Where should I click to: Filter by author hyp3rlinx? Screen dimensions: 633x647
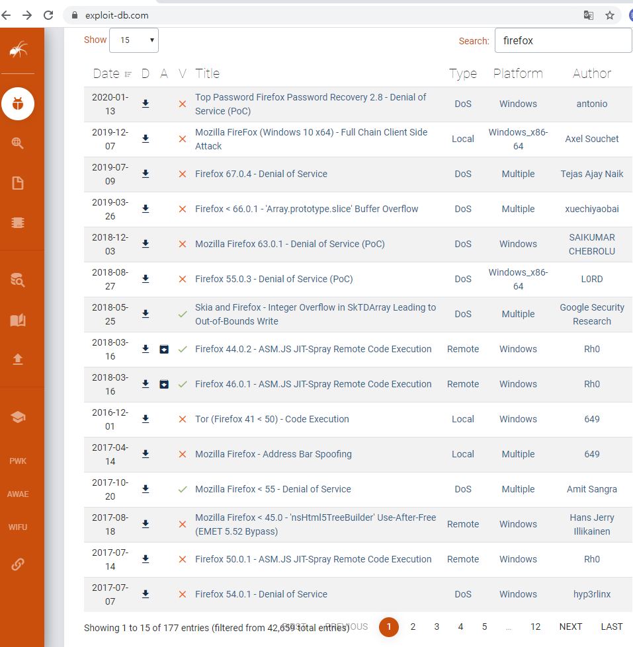point(592,594)
